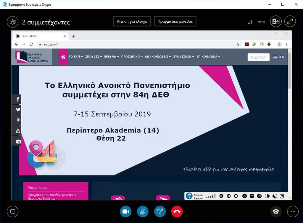Expand the 'ΕΠΙΚΟΙΝΩΝΙΑ' menu
This screenshot has height=223, width=303.
pos(208,56)
